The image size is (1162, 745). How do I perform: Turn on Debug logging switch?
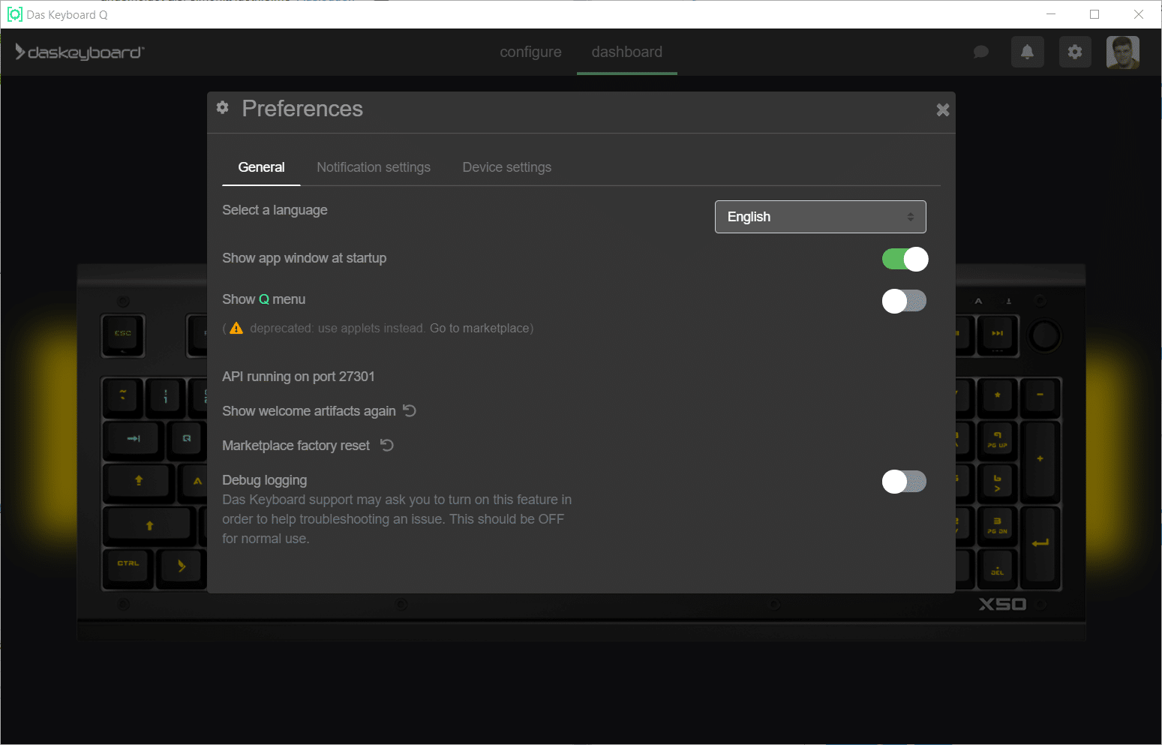point(904,482)
